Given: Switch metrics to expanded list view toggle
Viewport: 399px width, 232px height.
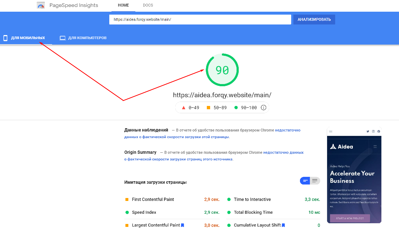Looking at the screenshot, I should (x=315, y=181).
